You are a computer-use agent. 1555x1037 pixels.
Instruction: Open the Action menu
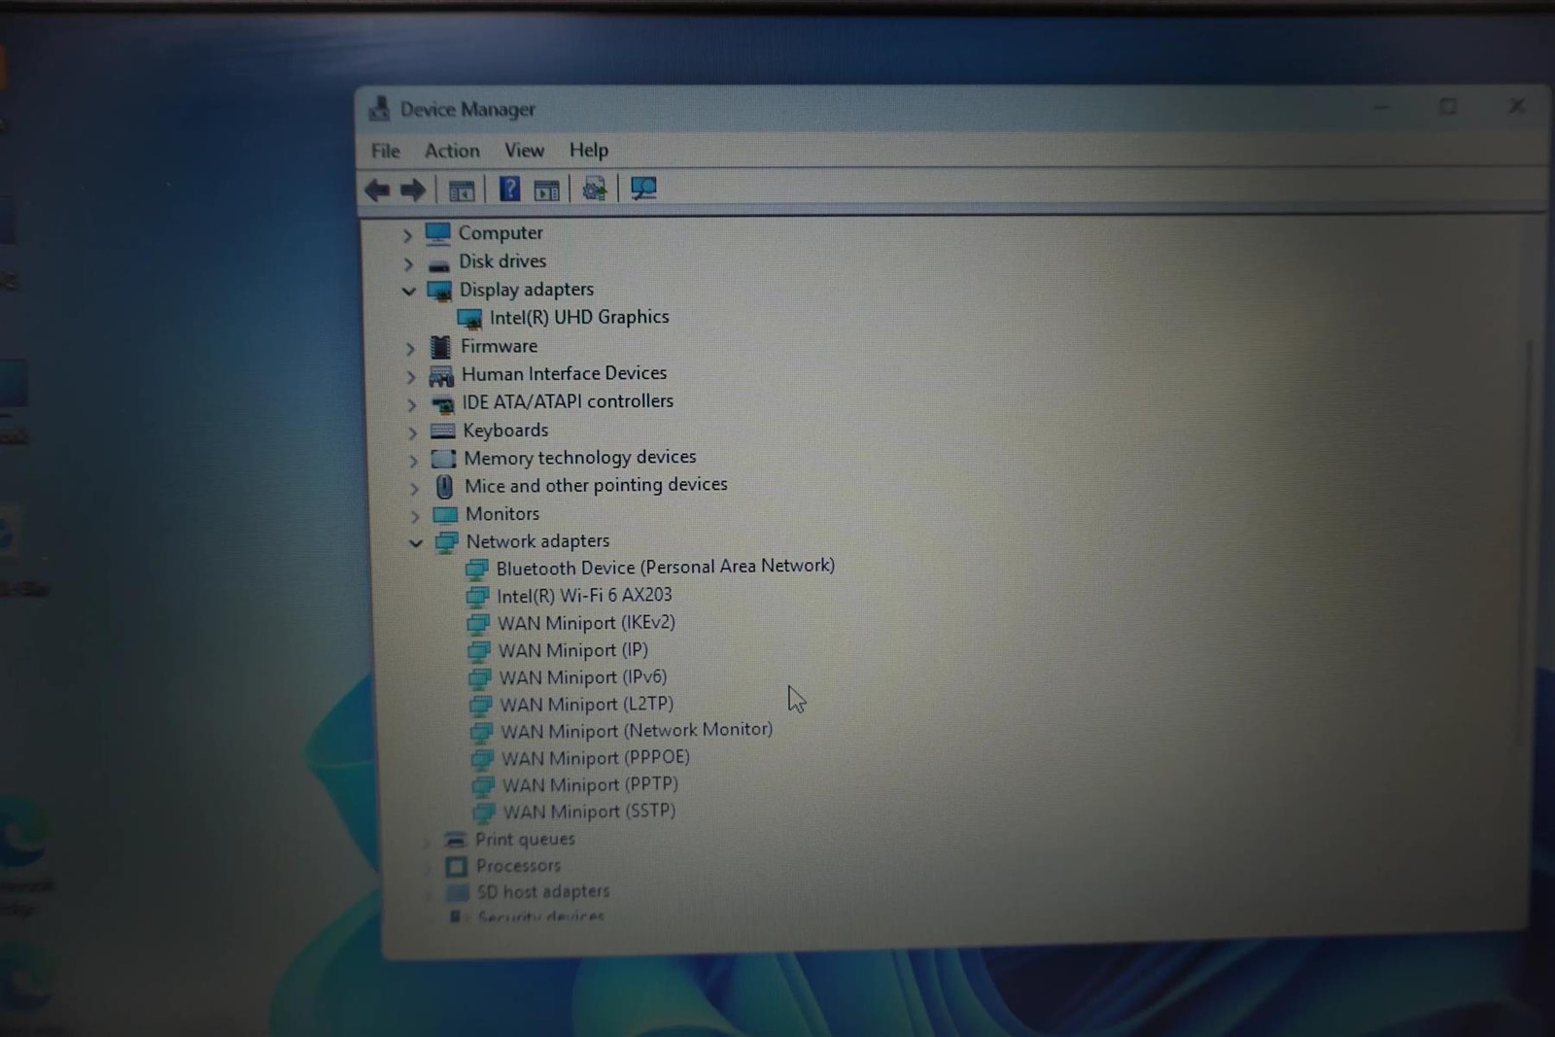click(452, 151)
